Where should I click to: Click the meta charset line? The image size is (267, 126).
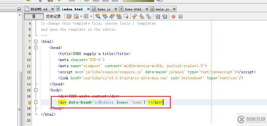tap(81, 60)
